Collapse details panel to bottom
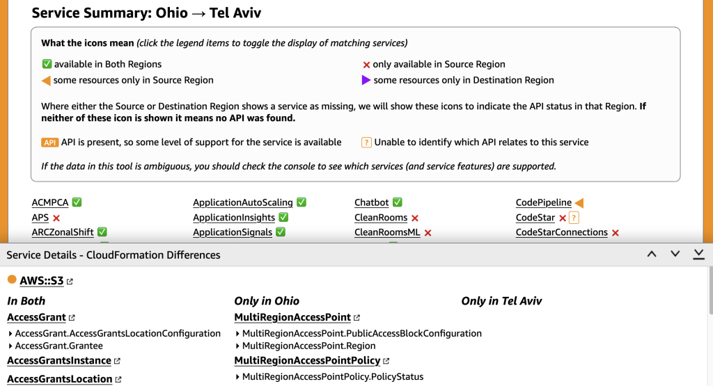The image size is (713, 386). (x=699, y=255)
